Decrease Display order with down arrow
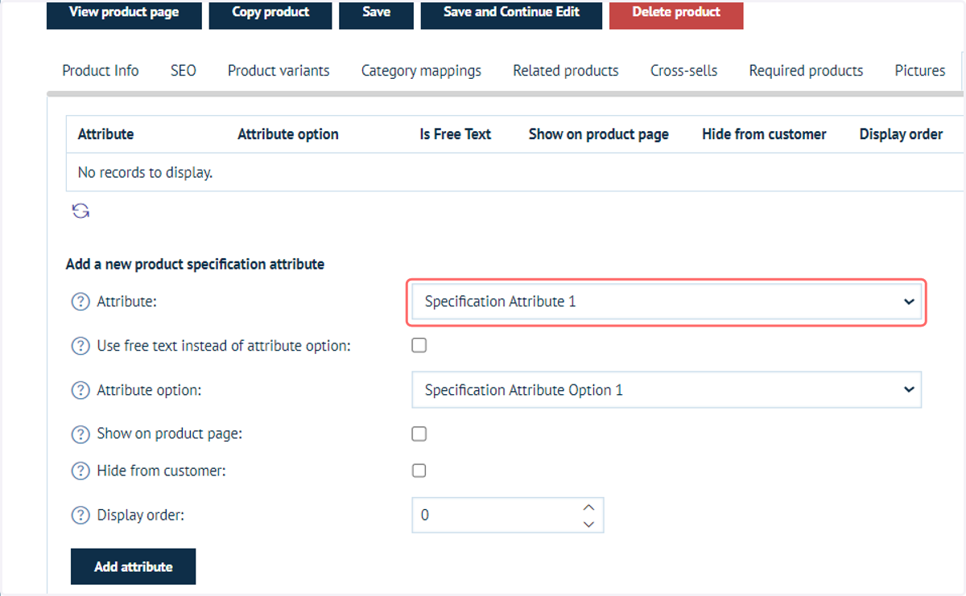966x596 pixels. (588, 524)
